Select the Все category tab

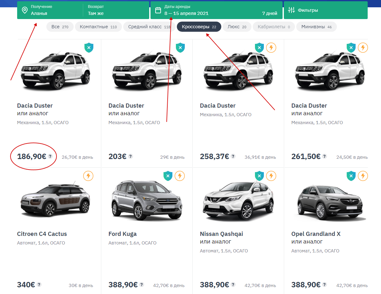60,27
